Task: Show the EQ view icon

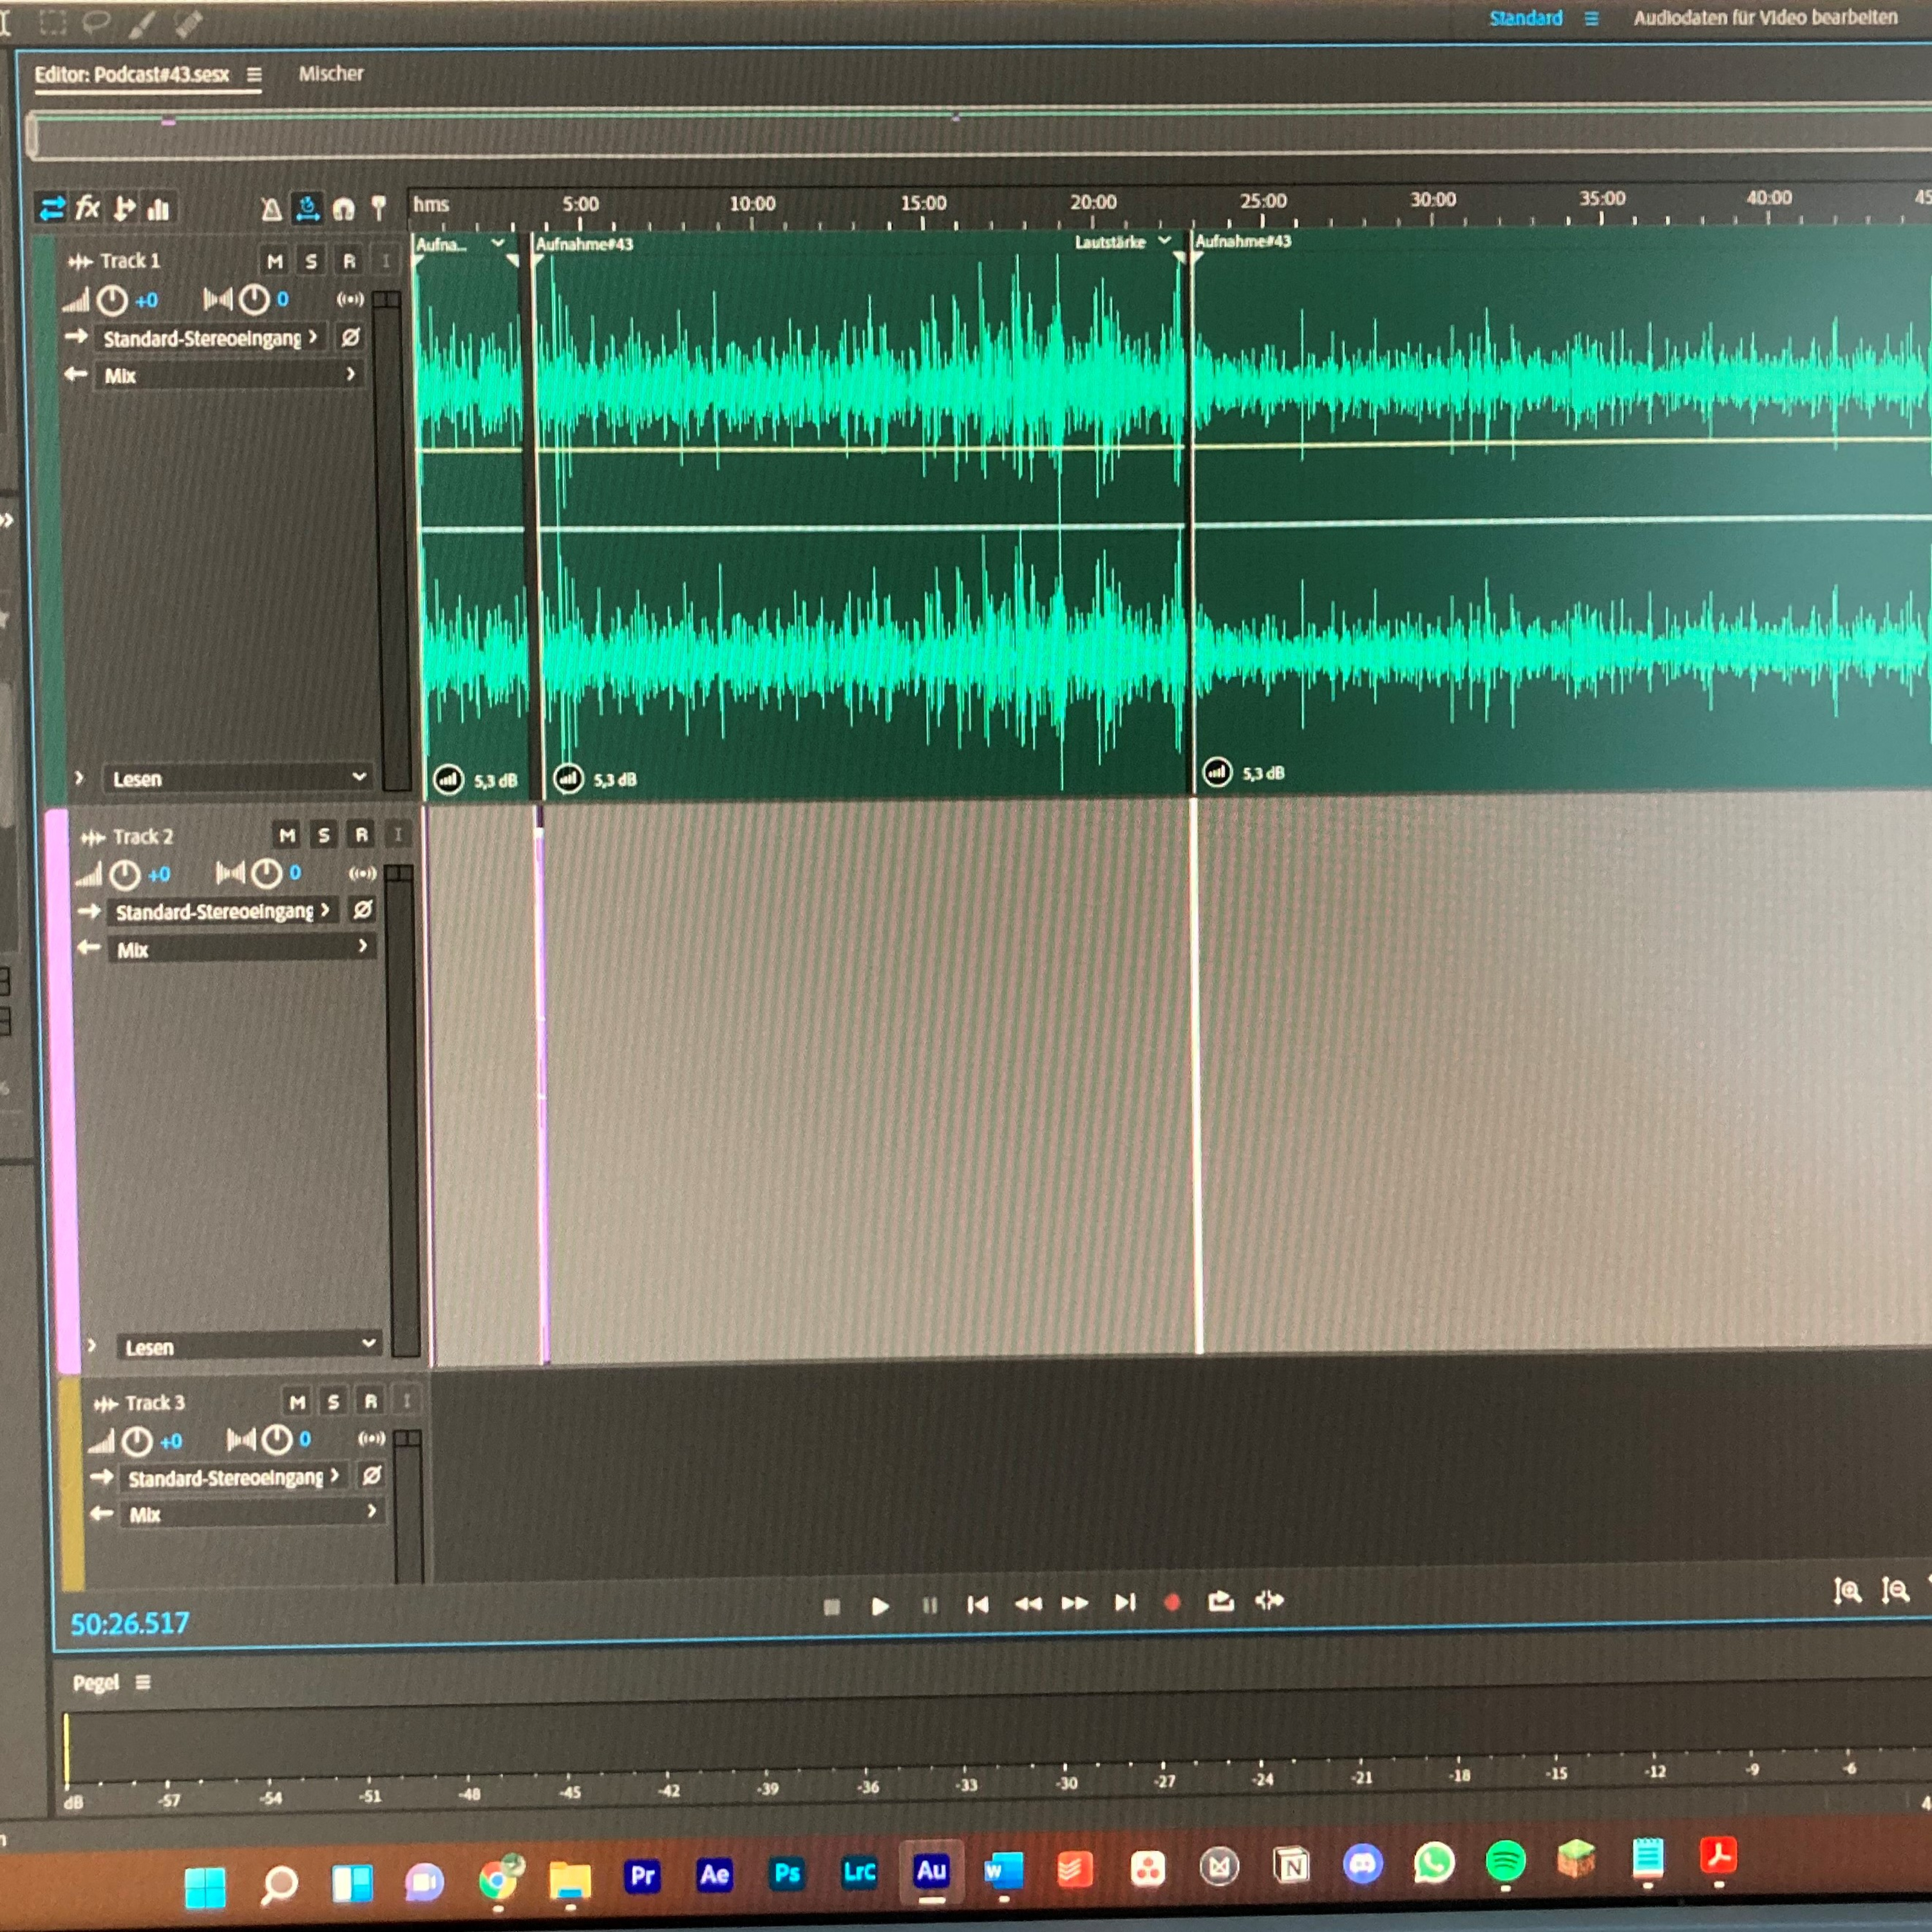Action: [159, 208]
